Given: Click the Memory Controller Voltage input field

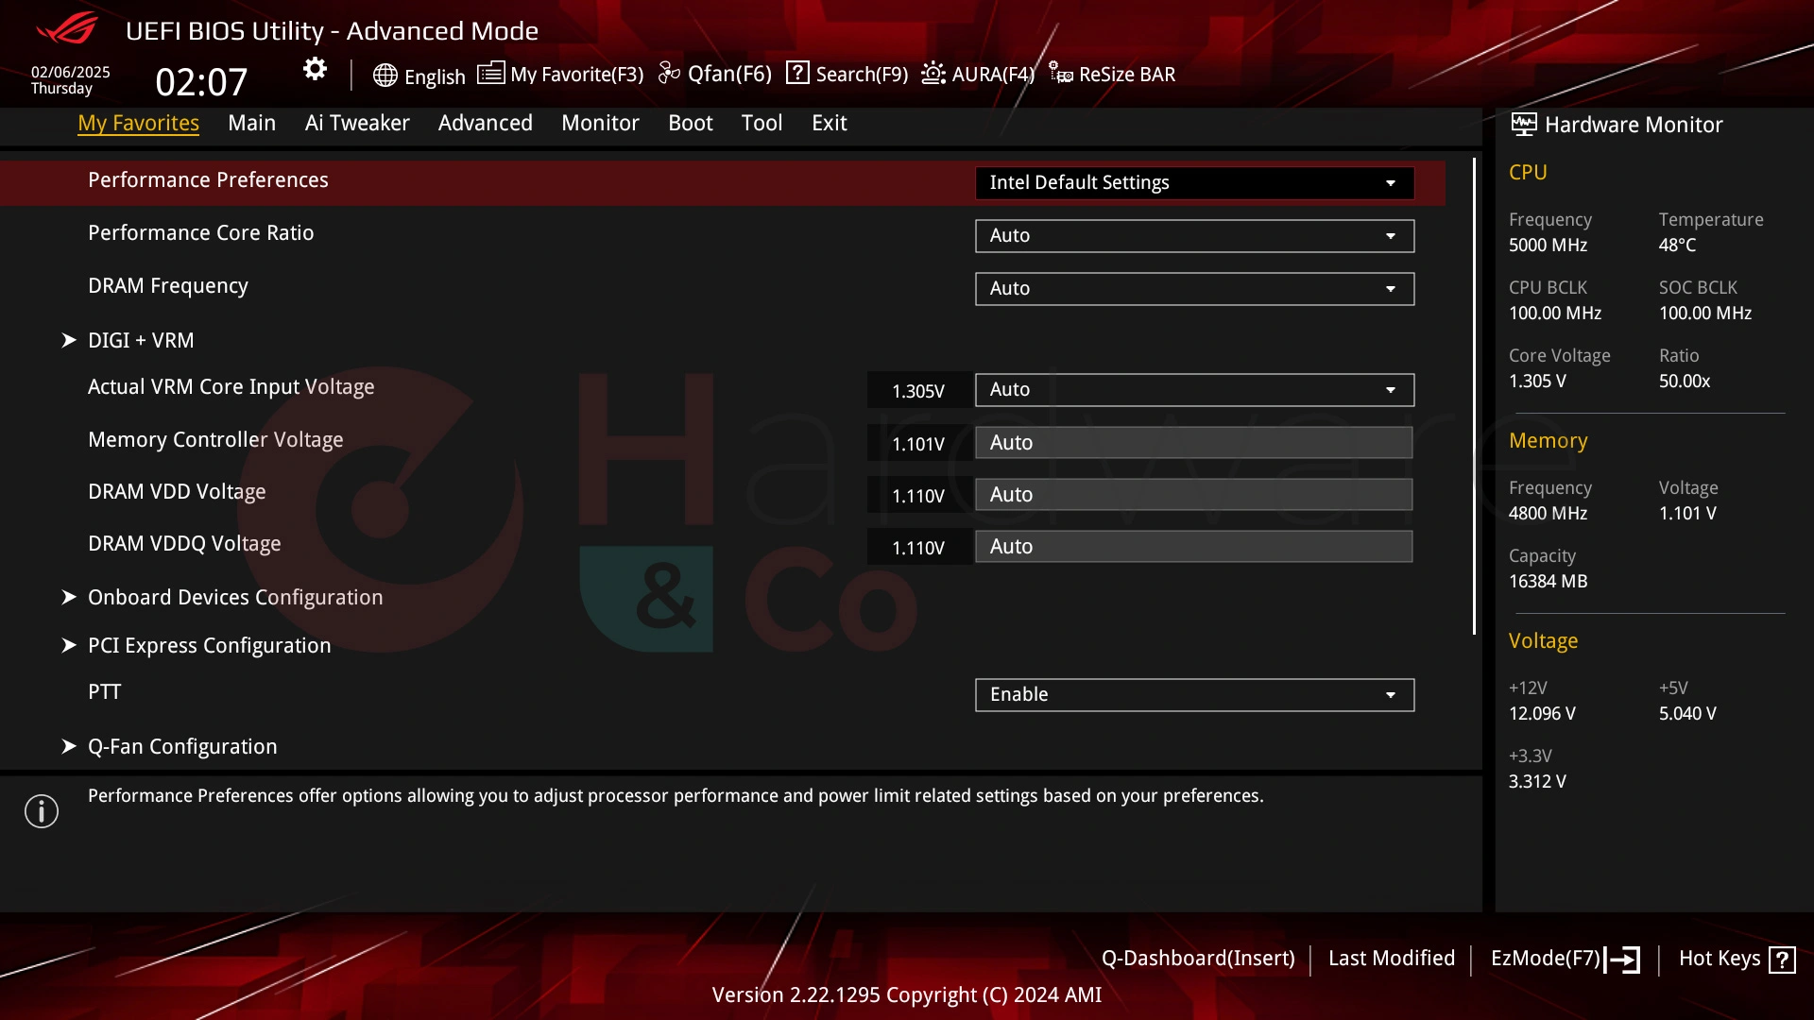Looking at the screenshot, I should click(1194, 442).
